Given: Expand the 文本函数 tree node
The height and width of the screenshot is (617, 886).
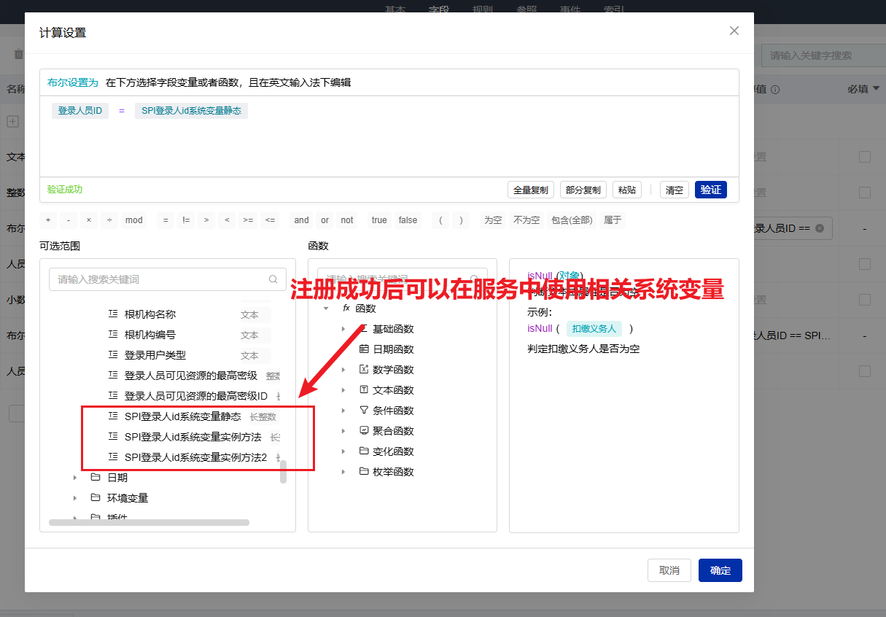Looking at the screenshot, I should coord(343,390).
